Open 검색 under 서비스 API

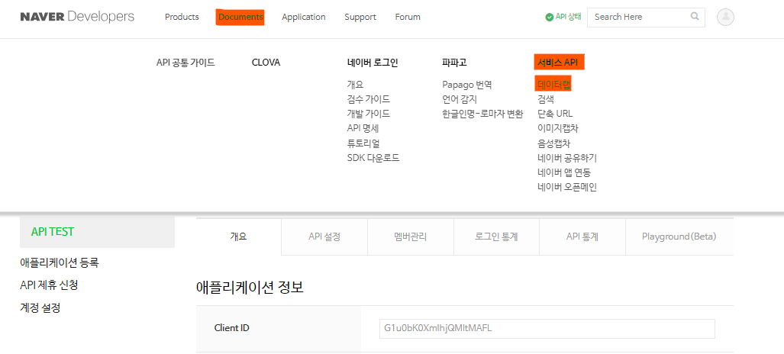click(x=546, y=99)
